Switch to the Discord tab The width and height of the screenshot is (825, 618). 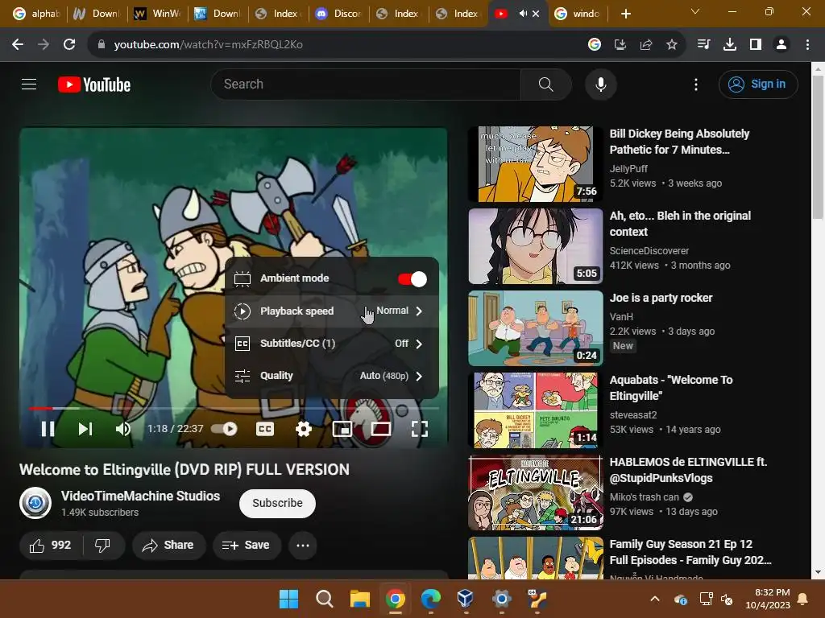coord(338,14)
